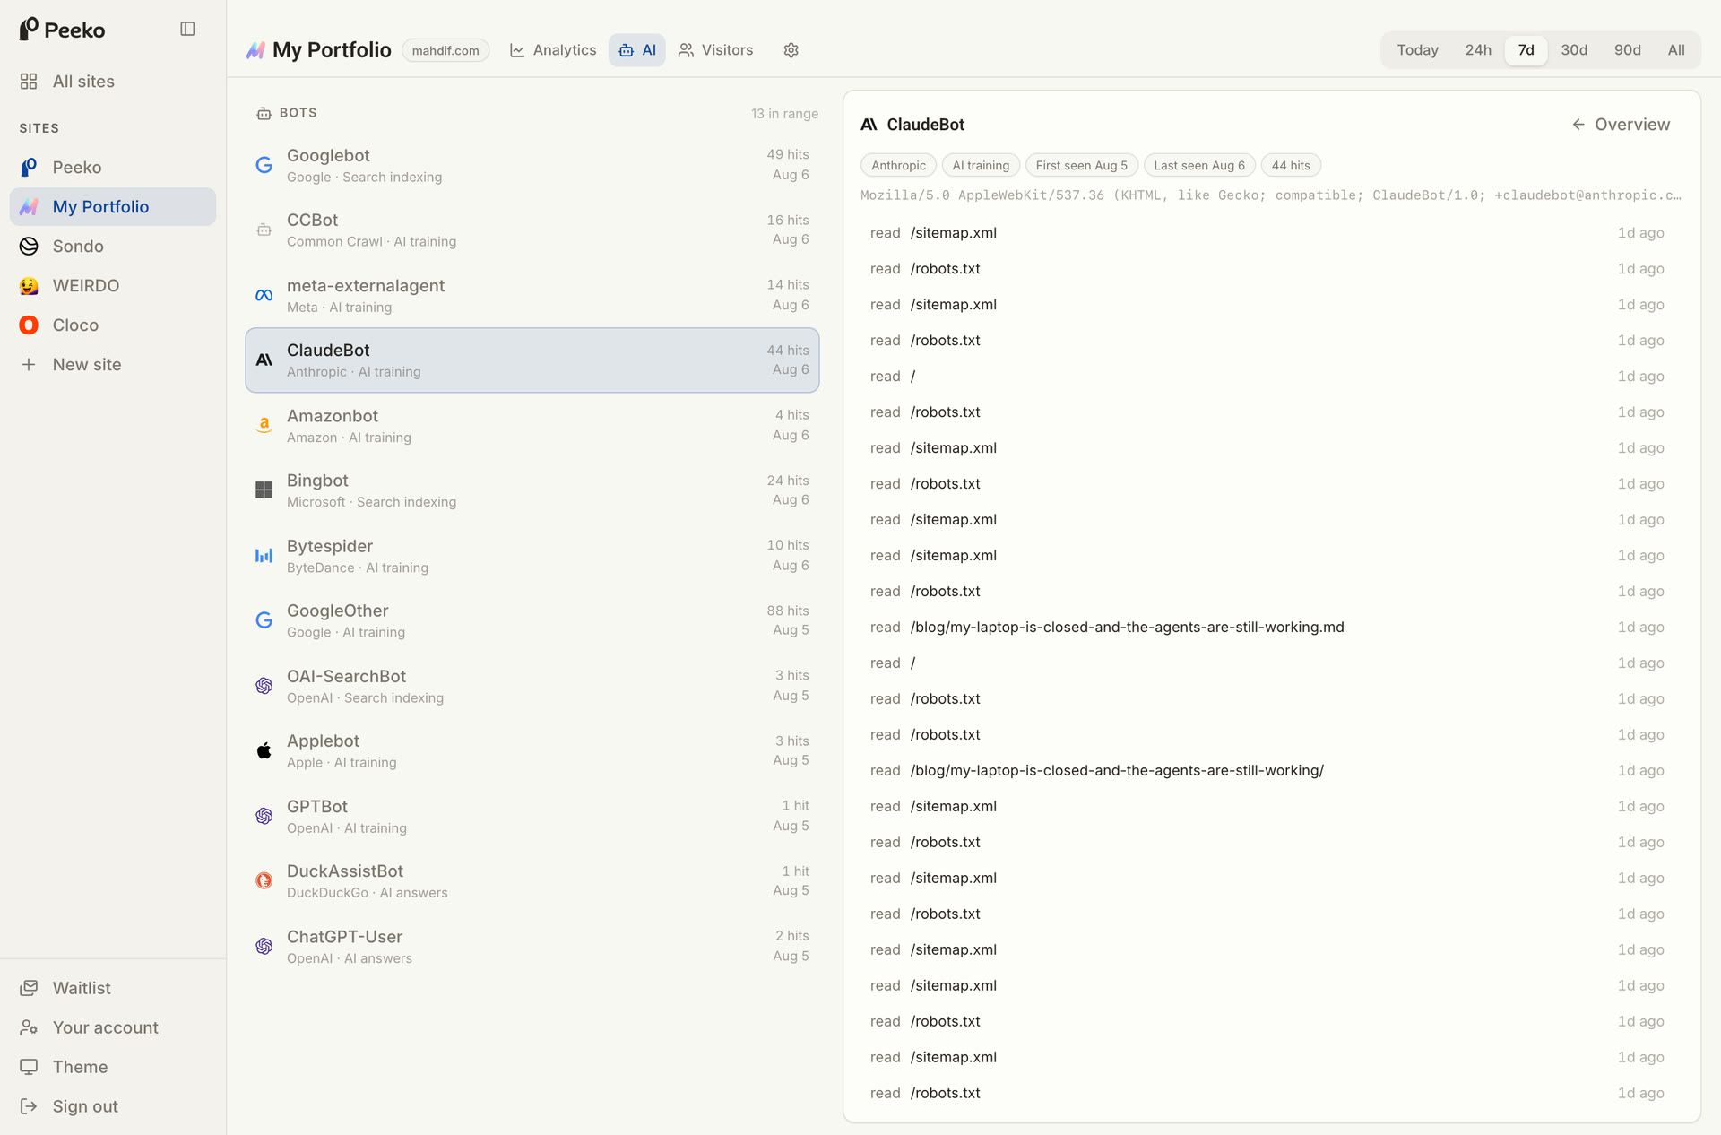Open the Visitors tab

tap(716, 50)
